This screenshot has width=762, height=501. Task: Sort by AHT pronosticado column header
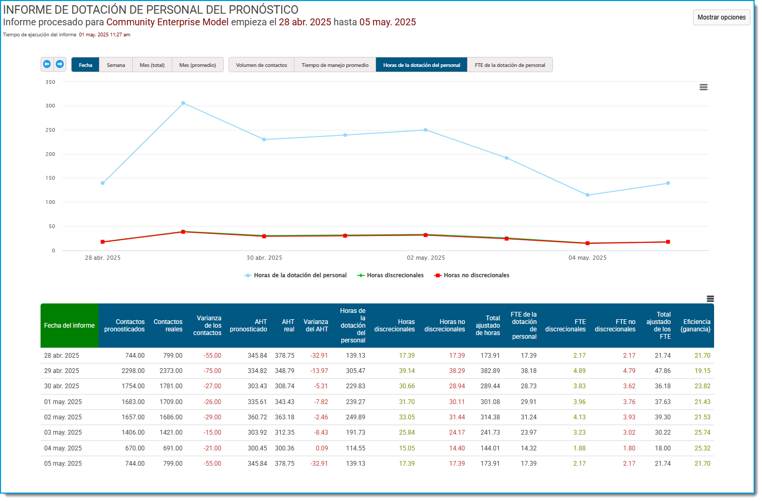(249, 326)
